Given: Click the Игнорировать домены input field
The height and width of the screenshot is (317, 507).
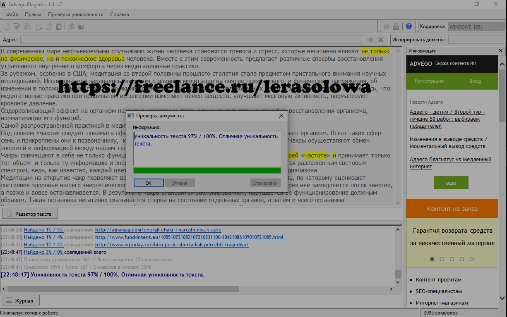Looking at the screenshot, I should coord(477,40).
